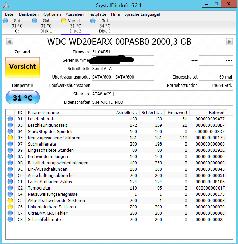238x244 pixels.
Task: Click the 31 °C temperature button
Action: (23, 97)
